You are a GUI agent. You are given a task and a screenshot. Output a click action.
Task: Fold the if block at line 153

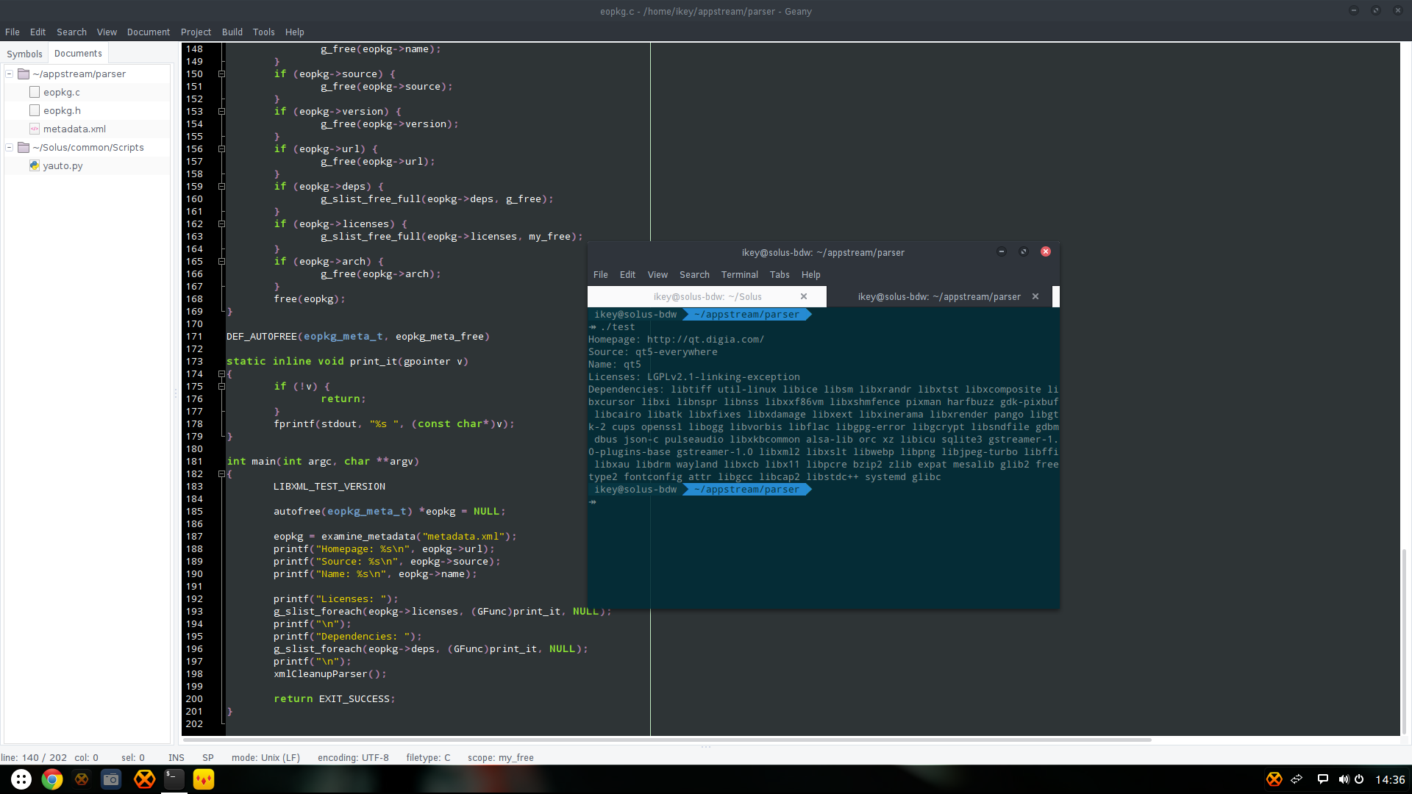pos(221,111)
